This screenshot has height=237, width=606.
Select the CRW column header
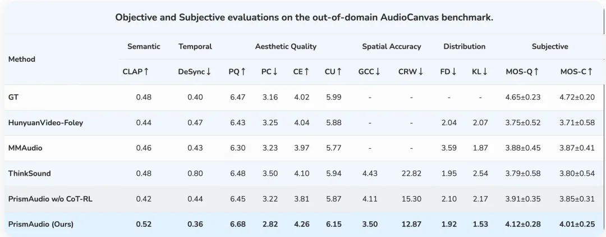click(411, 72)
